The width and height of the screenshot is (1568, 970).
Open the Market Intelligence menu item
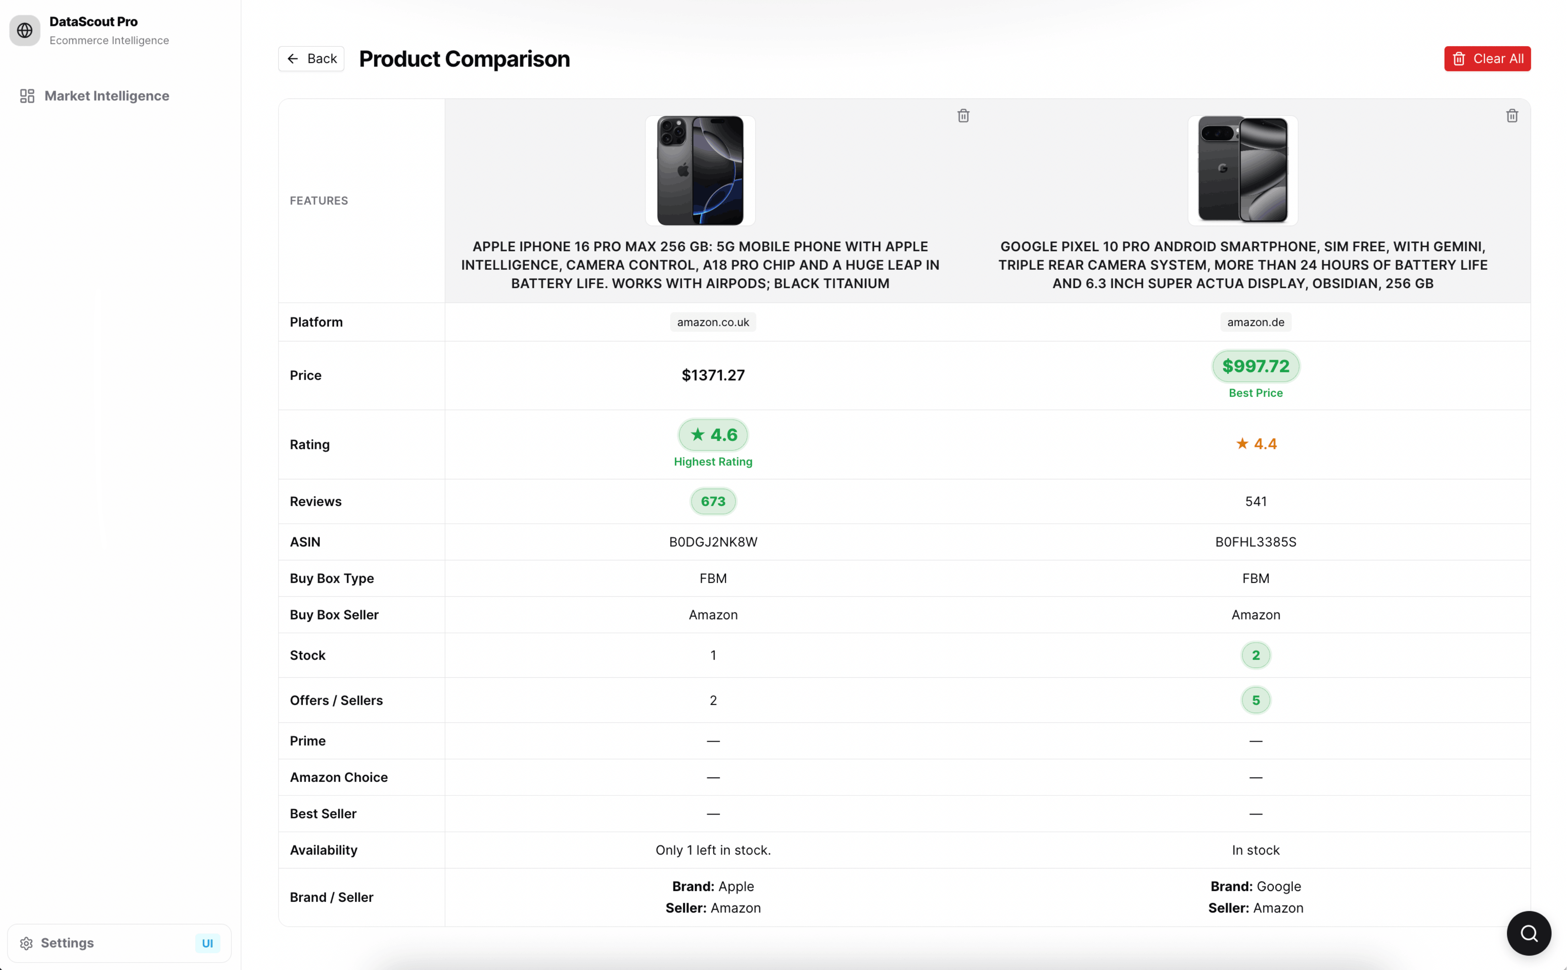107,96
